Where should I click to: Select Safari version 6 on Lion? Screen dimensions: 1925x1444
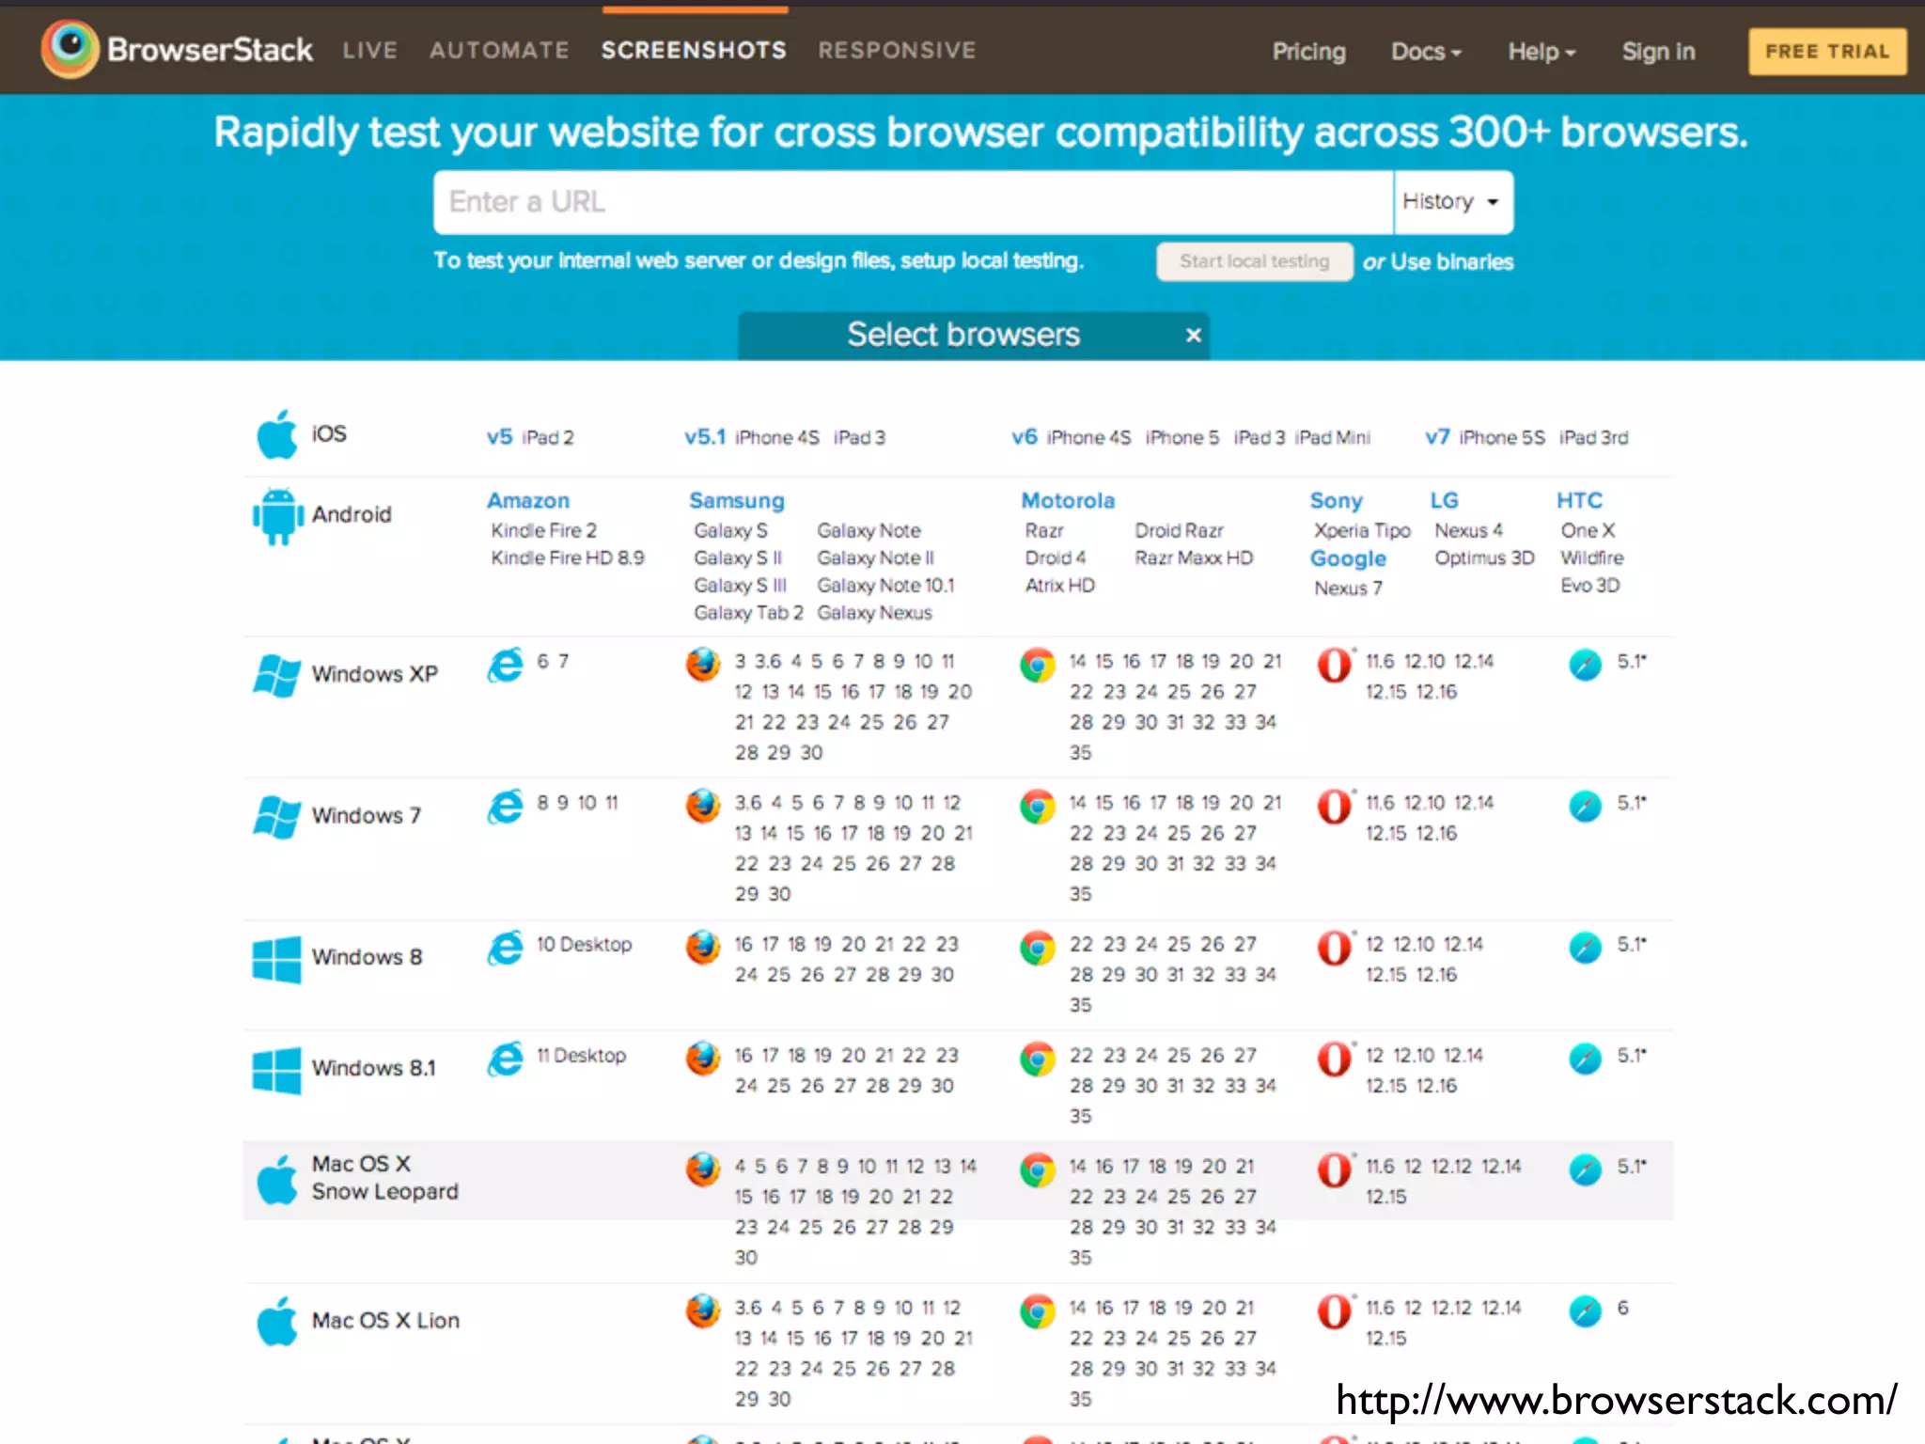tap(1622, 1309)
